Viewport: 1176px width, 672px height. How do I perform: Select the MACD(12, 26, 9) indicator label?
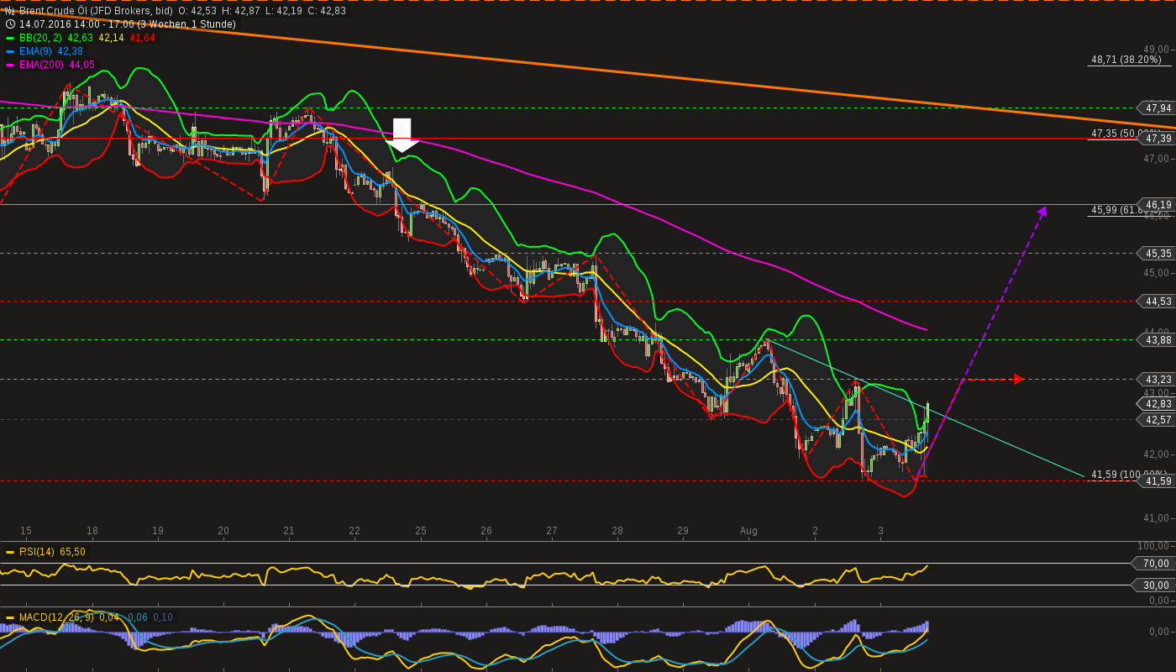pyautogui.click(x=56, y=617)
